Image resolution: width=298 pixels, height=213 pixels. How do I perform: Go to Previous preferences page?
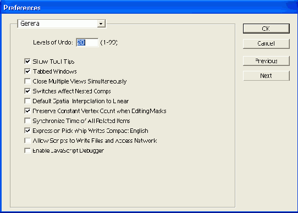[x=266, y=61]
